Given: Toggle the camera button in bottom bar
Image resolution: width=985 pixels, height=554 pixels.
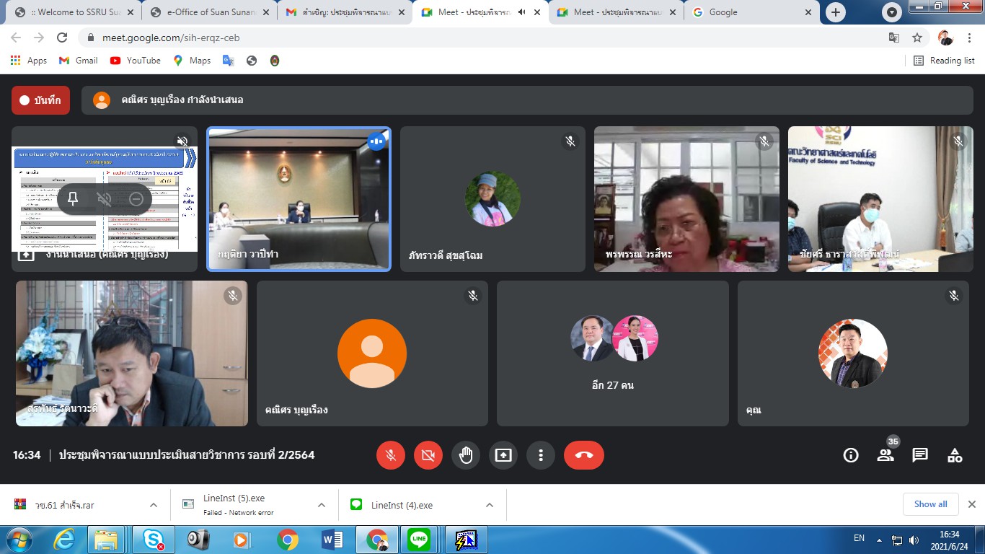Looking at the screenshot, I should pos(428,455).
